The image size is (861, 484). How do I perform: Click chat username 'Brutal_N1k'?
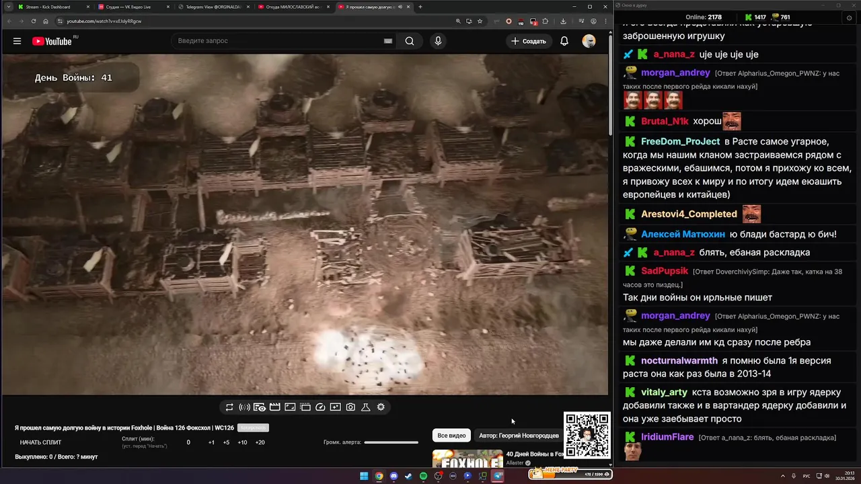tap(665, 122)
